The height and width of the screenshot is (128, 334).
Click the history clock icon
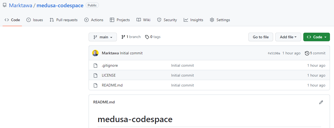(307, 53)
